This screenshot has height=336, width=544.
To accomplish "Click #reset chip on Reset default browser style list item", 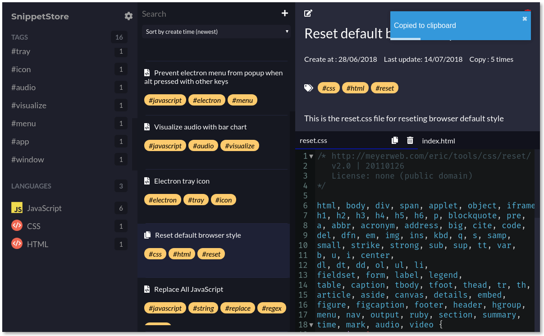I will coord(211,254).
